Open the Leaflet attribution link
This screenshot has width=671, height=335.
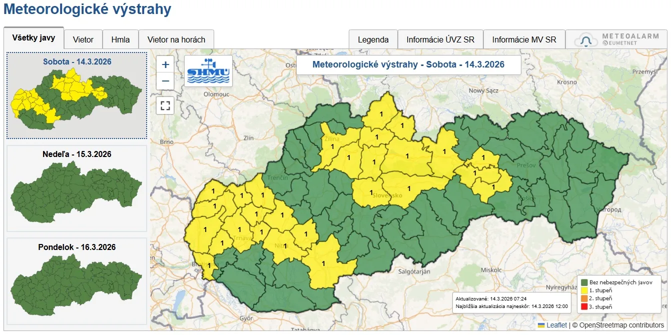tap(556, 325)
